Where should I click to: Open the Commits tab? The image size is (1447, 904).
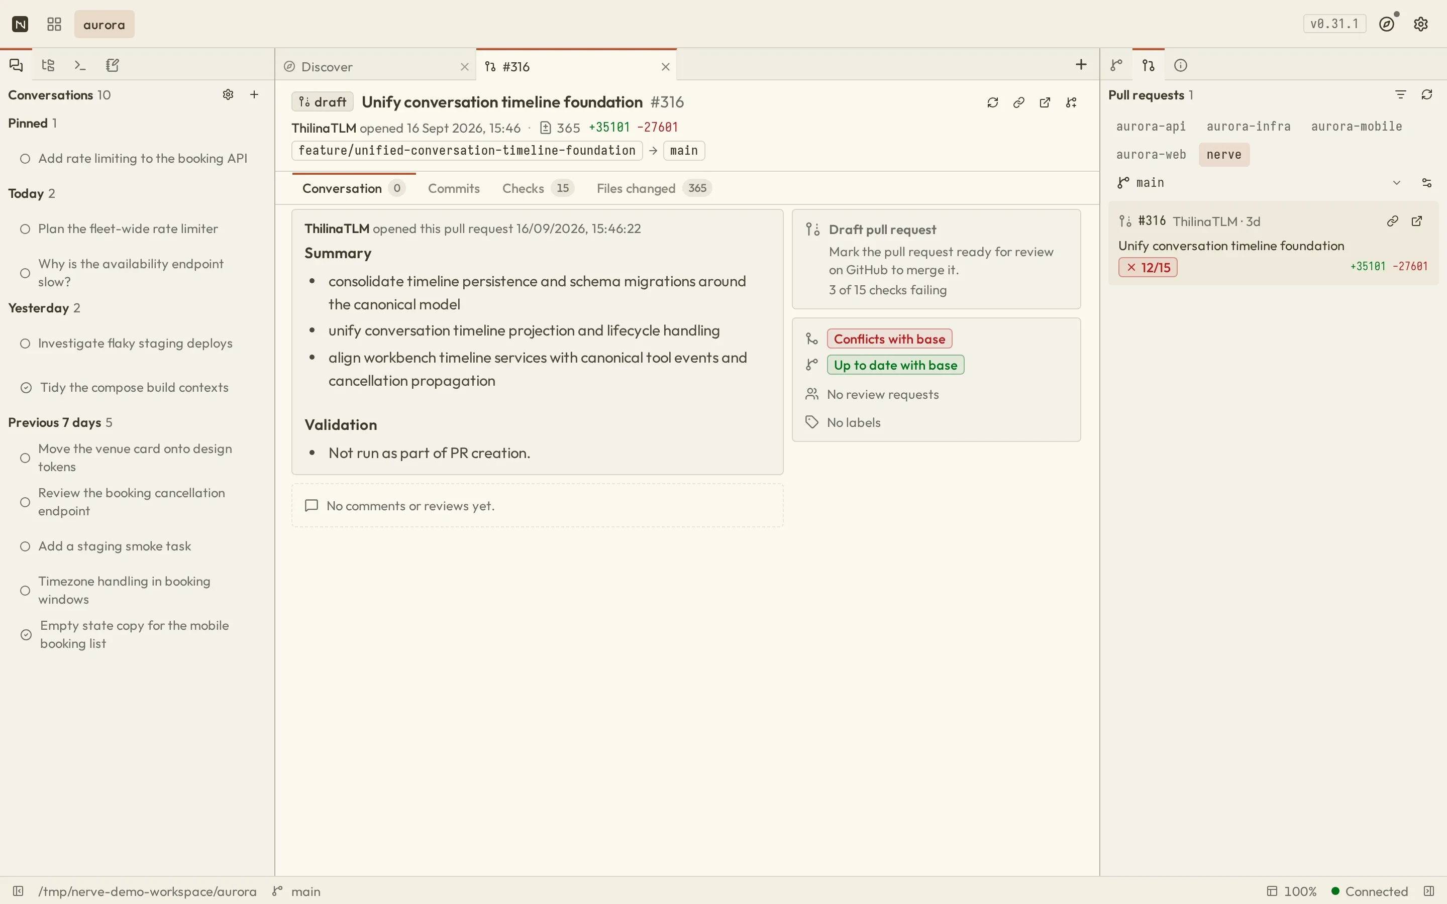[454, 188]
